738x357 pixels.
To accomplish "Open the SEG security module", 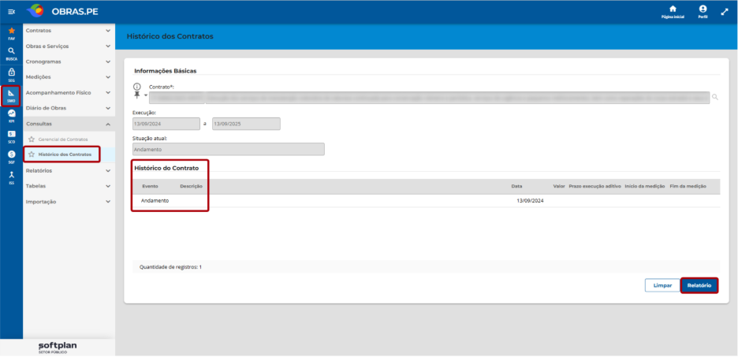I will tap(12, 75).
